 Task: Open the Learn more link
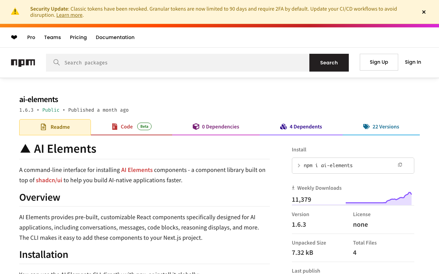click(69, 15)
